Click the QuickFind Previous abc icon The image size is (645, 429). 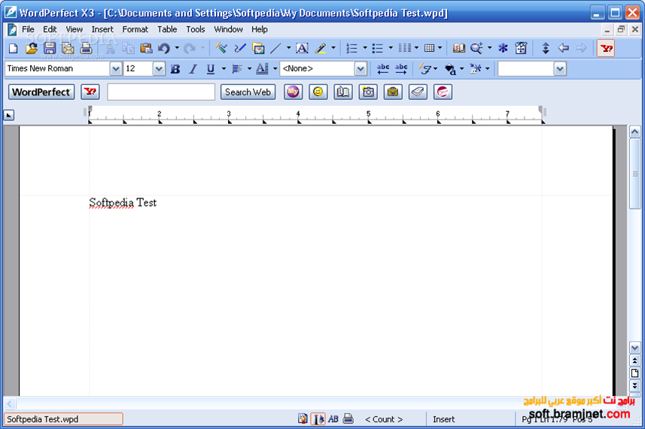(x=383, y=68)
